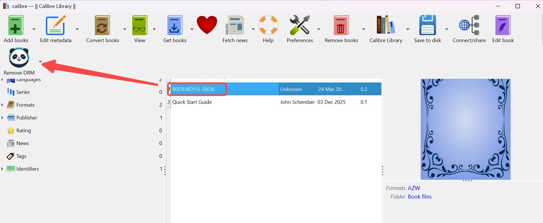The width and height of the screenshot is (543, 223).
Task: Open the Calibre Library dropdown arrow
Action: click(x=408, y=29)
